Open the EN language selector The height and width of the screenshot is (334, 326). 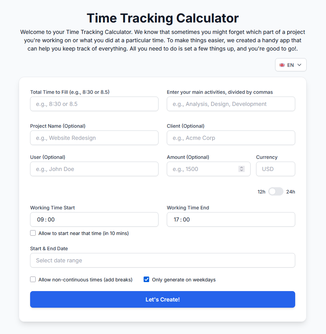(x=290, y=65)
